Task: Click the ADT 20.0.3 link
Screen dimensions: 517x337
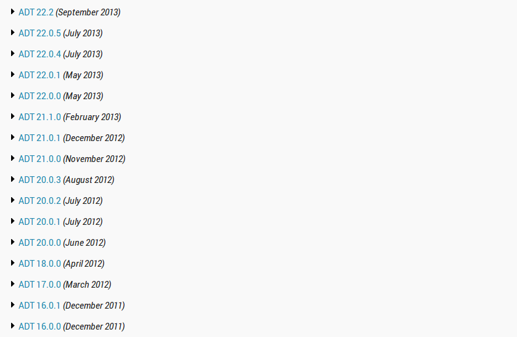Action: pos(39,180)
